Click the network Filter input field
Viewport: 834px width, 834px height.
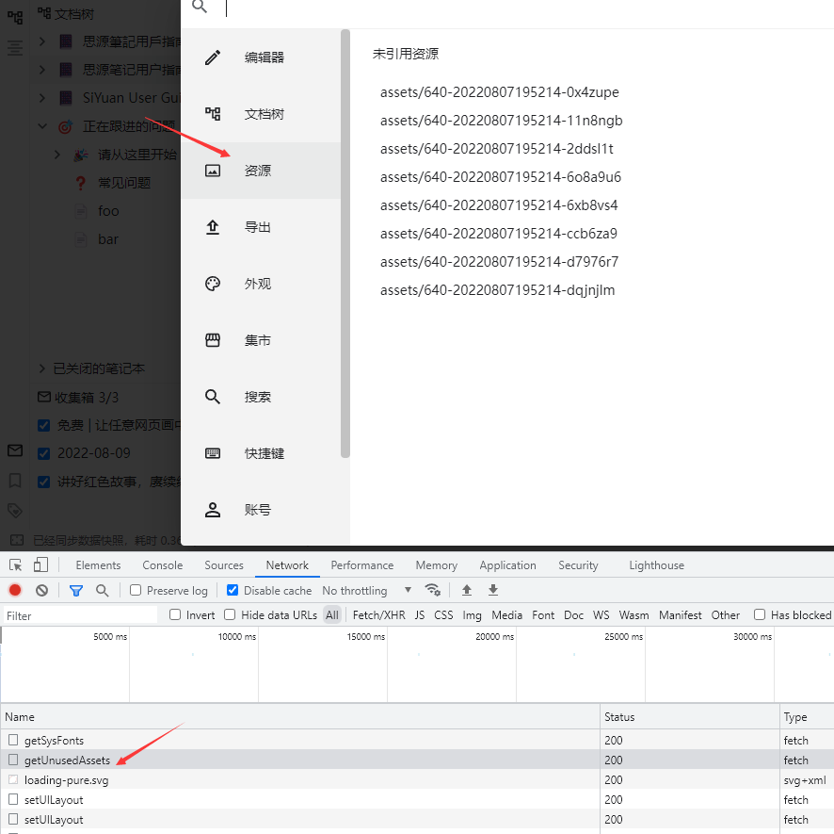pos(80,615)
